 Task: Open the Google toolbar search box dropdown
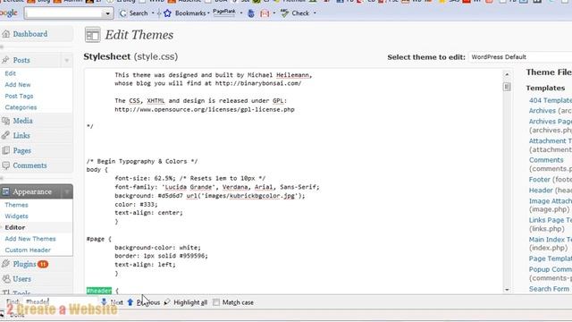point(107,14)
